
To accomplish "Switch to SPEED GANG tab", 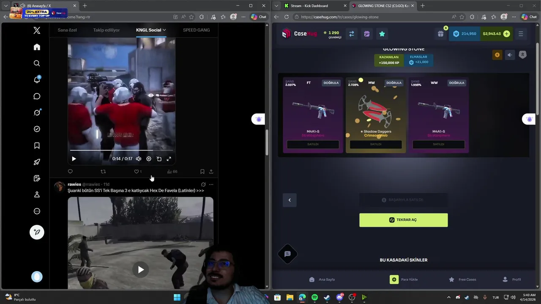I will (x=196, y=30).
